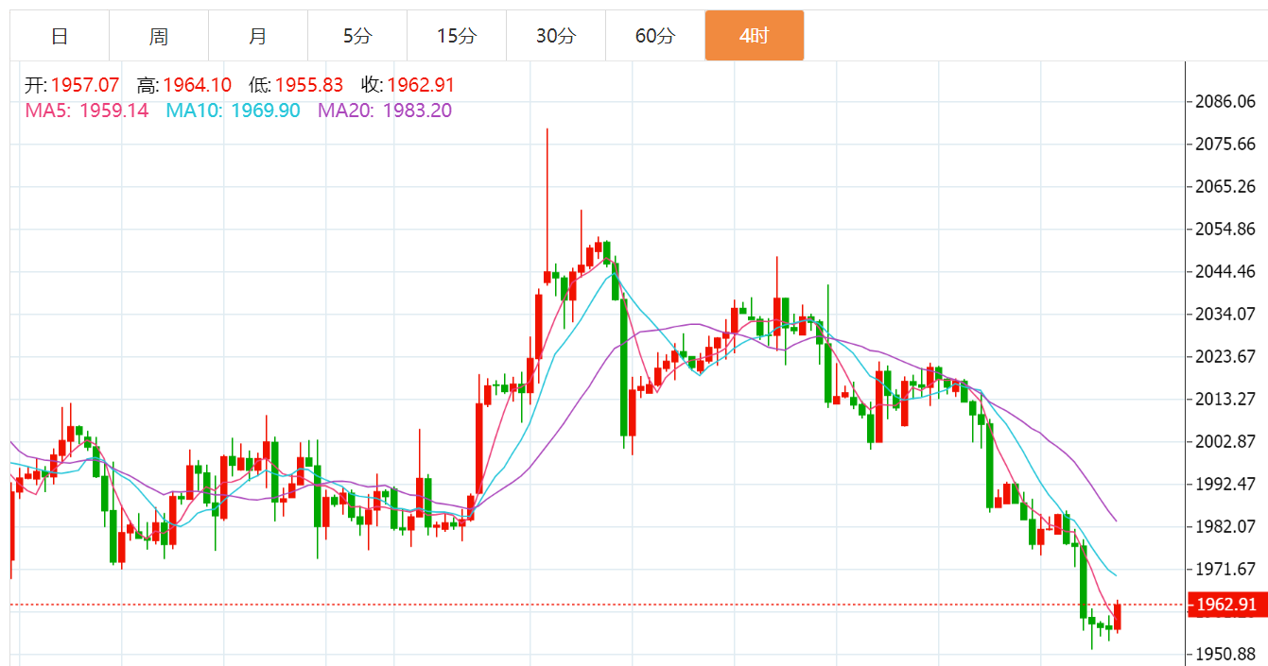Screen dimensions: 1268x666
Task: Click the low price value 1955.83
Action: (x=309, y=85)
